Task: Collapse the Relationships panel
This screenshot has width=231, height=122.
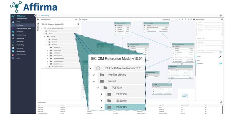Action: (x=221, y=102)
